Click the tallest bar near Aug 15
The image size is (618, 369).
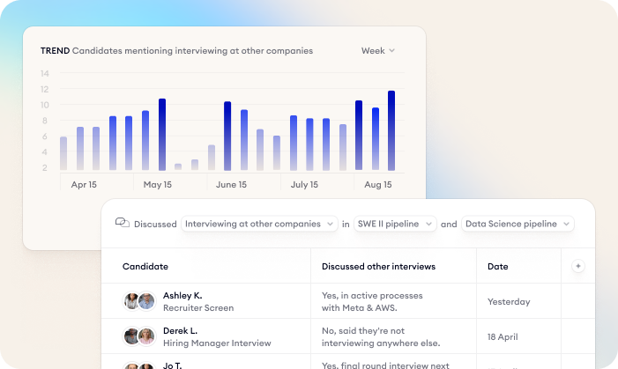pos(391,130)
